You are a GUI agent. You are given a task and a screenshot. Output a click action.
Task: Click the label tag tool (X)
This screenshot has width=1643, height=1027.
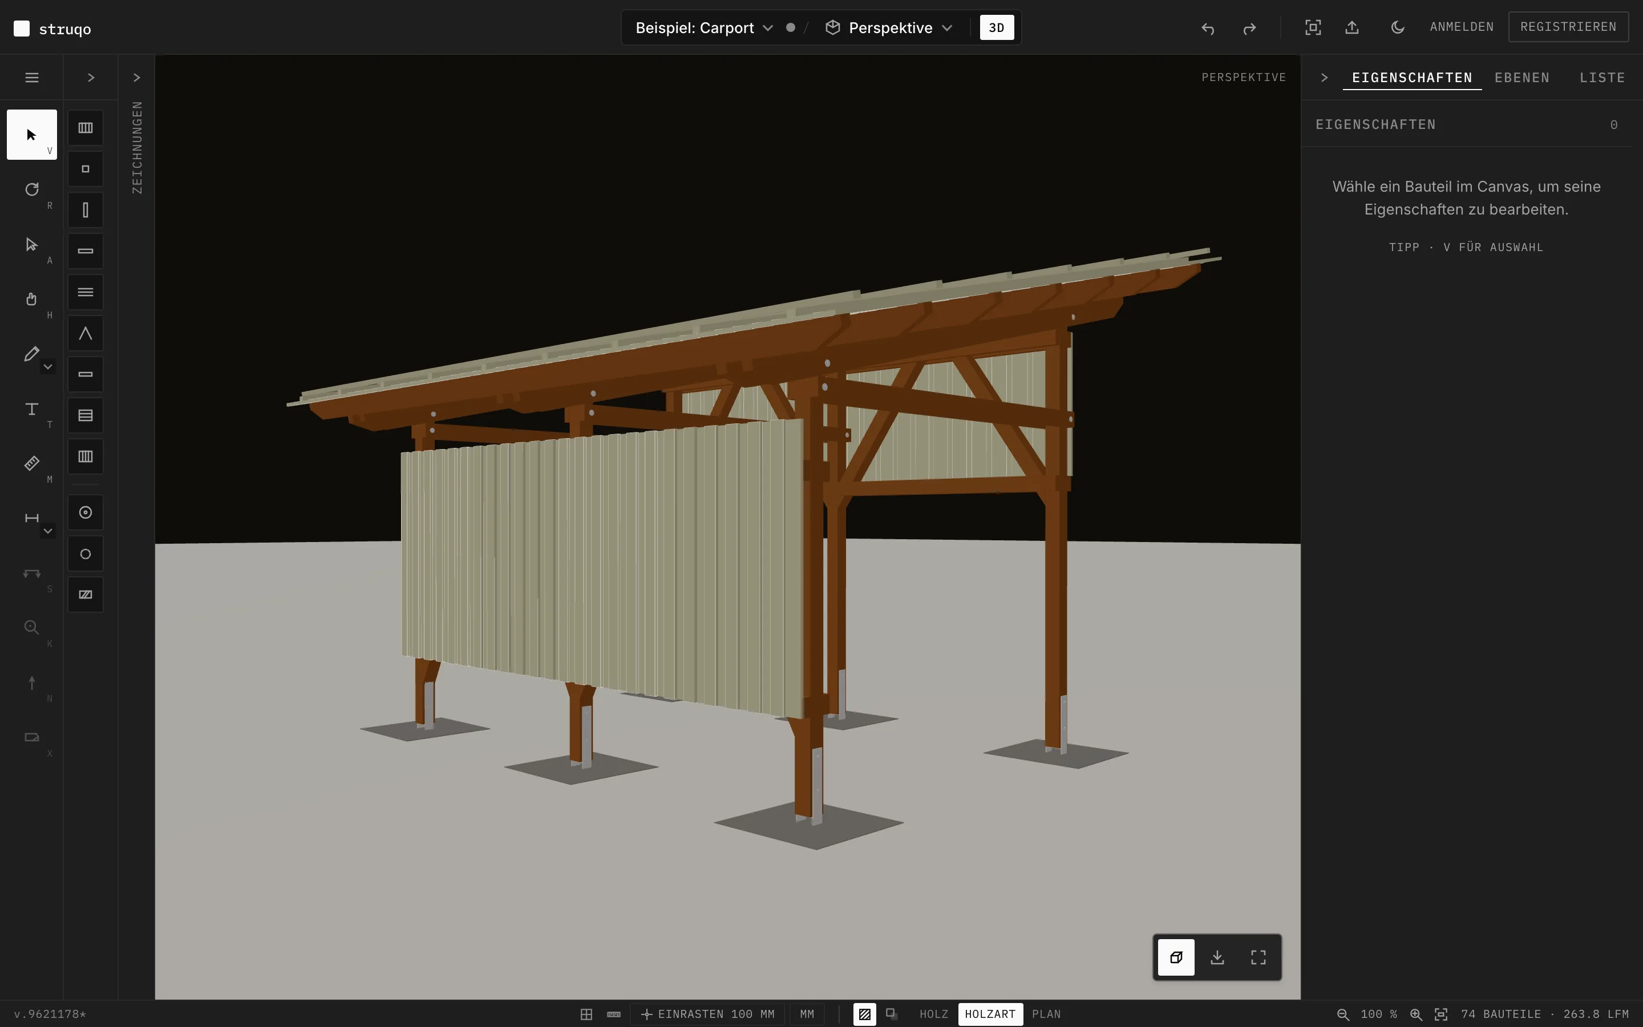click(31, 738)
